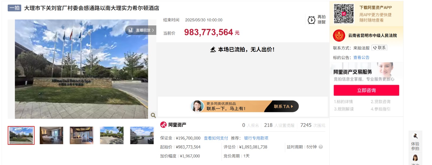The height and width of the screenshot is (165, 432).
Task: Open 2.贷款咨询 service item
Action: coord(380,102)
